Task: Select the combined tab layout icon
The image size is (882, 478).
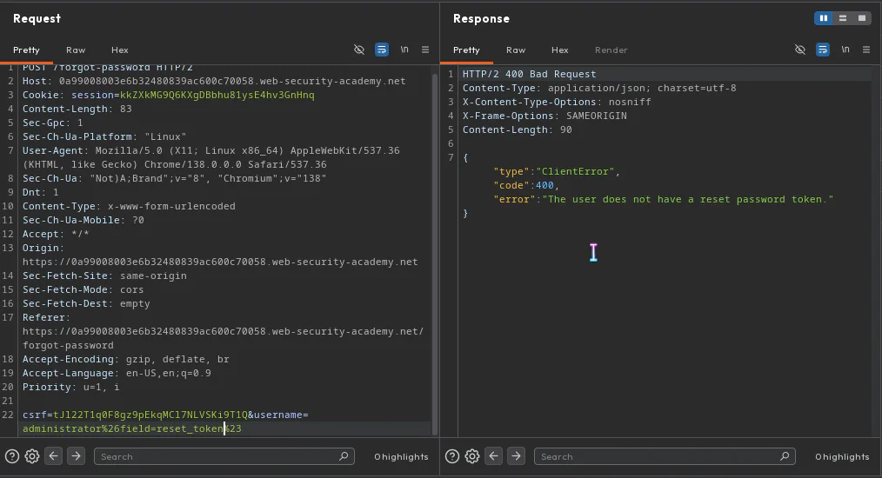Action: [x=862, y=18]
